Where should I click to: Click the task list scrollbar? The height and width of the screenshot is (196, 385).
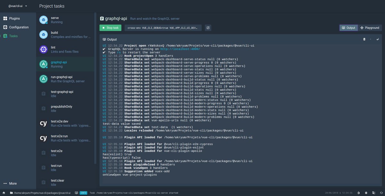point(95,88)
